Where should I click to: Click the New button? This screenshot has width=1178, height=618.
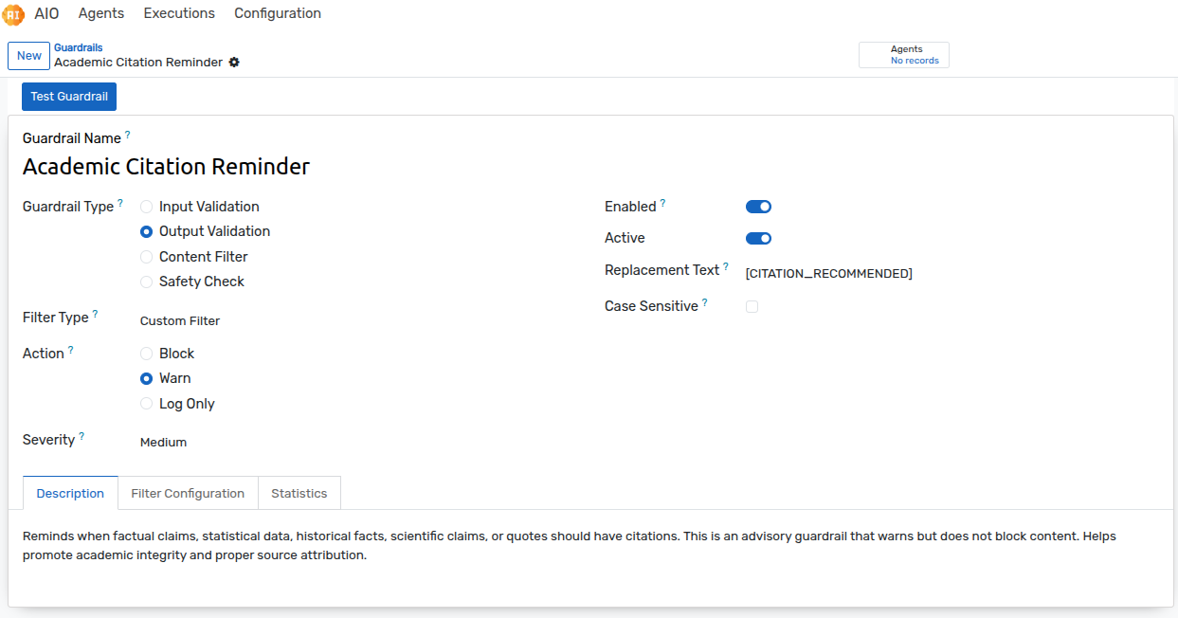pos(29,56)
